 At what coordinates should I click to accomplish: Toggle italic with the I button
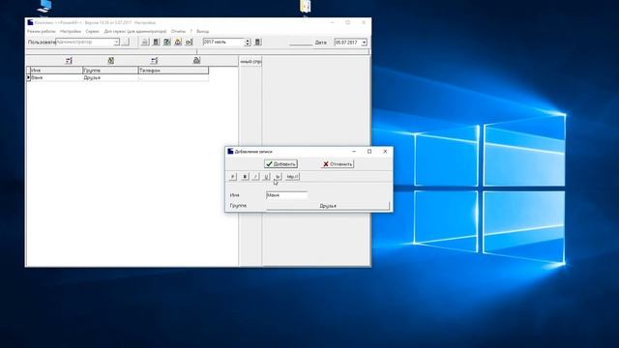255,176
